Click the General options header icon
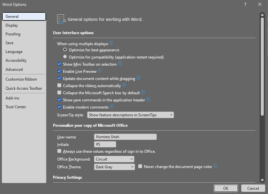The height and width of the screenshot is (194, 268). point(61,19)
